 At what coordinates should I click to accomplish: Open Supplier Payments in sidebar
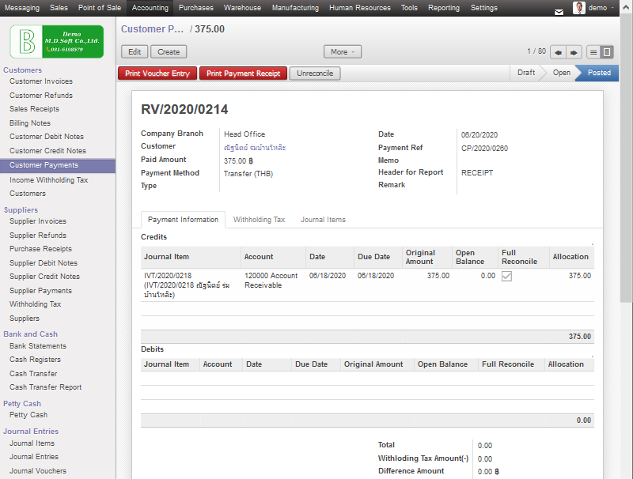40,291
